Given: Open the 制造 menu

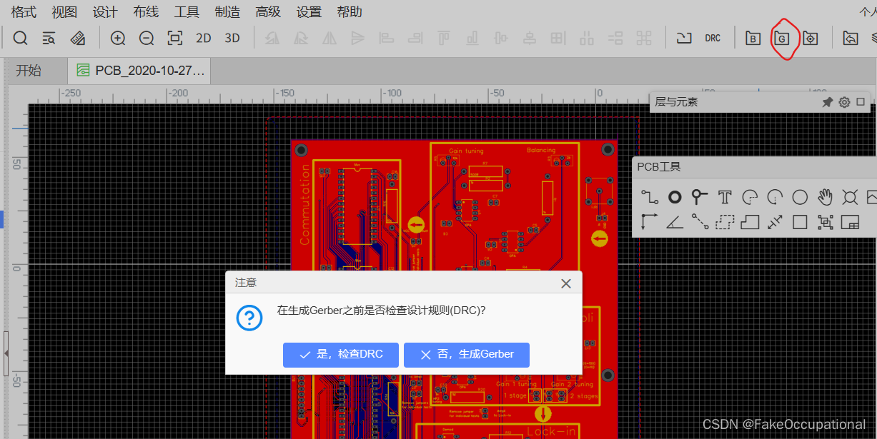Looking at the screenshot, I should 227,11.
